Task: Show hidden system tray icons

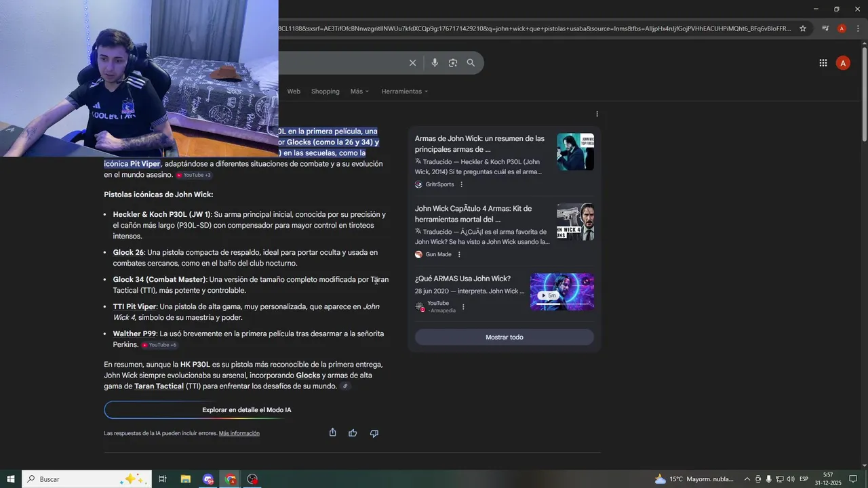Action: pyautogui.click(x=747, y=479)
